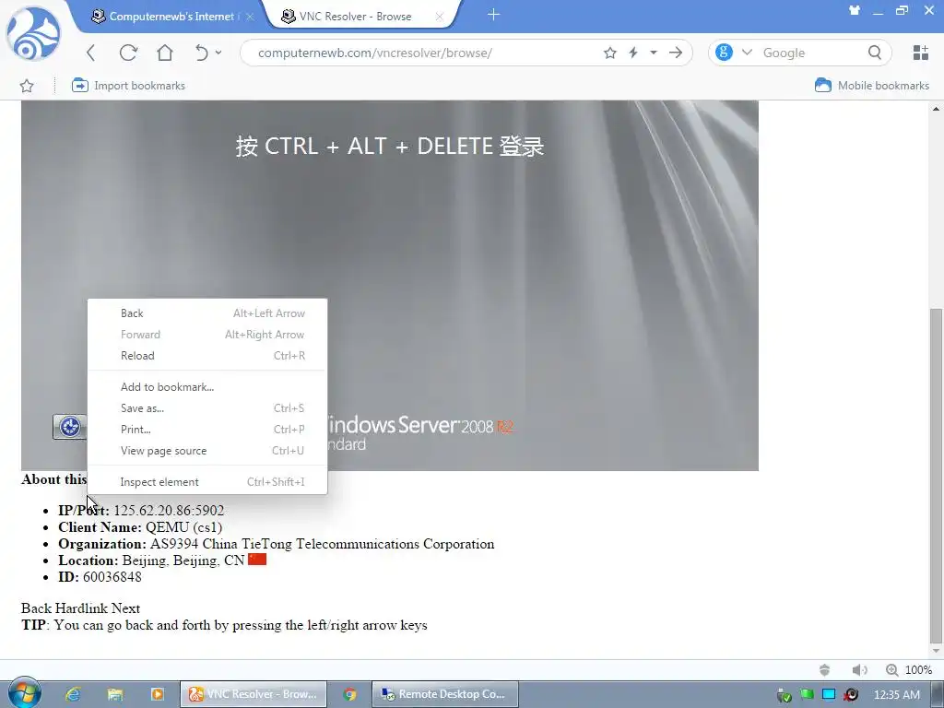This screenshot has width=944, height=708.
Task: Mute sound with the status bar speaker icon
Action: [x=859, y=670]
